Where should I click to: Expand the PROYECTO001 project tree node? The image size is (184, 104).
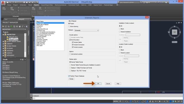pyautogui.click(x=3, y=35)
